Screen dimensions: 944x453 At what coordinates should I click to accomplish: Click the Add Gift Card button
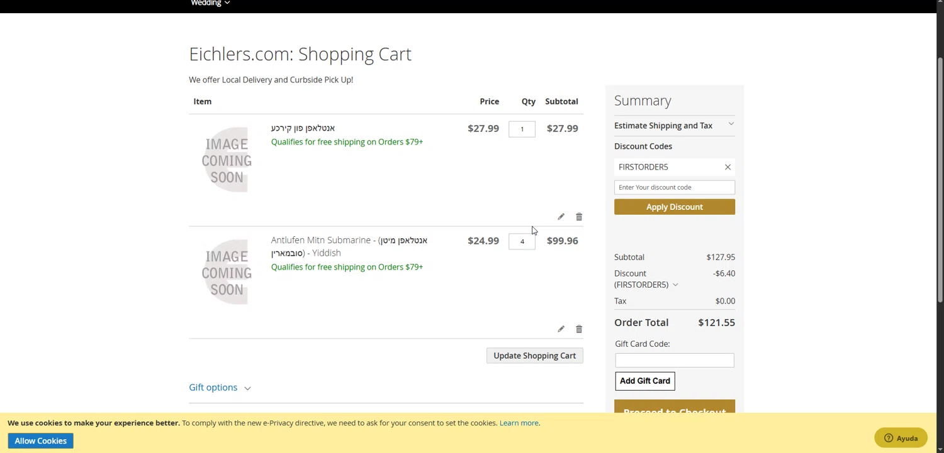tap(645, 381)
